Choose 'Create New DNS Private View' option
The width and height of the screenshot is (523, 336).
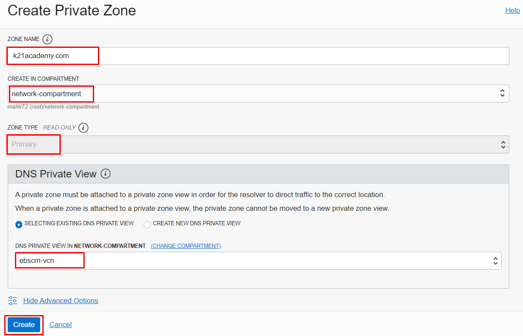147,224
